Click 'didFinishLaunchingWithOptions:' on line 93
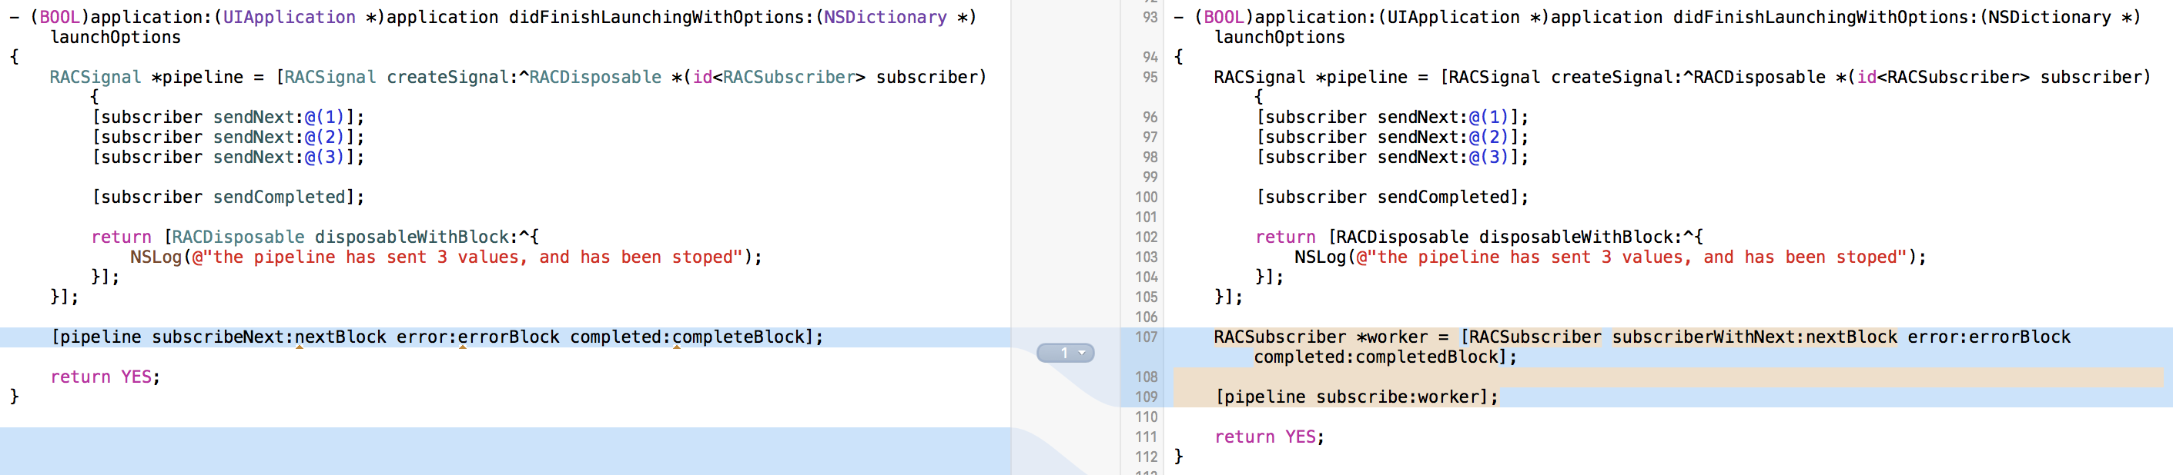 [1826, 17]
